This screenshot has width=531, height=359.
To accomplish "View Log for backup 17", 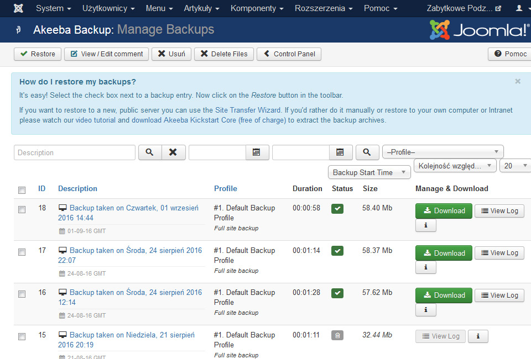I will (499, 253).
